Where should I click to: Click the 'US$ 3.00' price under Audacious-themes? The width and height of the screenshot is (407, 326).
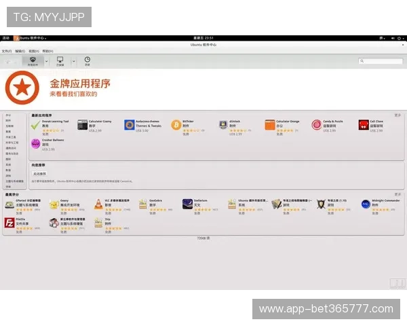(x=142, y=130)
